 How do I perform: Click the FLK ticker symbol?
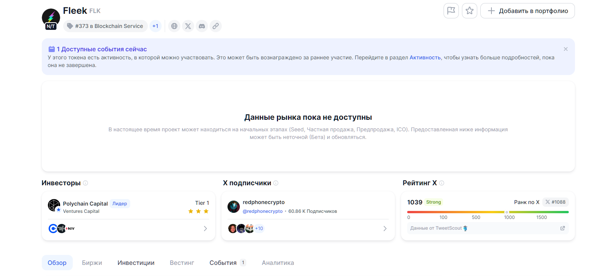95,11
